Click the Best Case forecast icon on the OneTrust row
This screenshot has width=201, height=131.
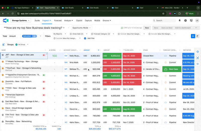click(x=166, y=69)
